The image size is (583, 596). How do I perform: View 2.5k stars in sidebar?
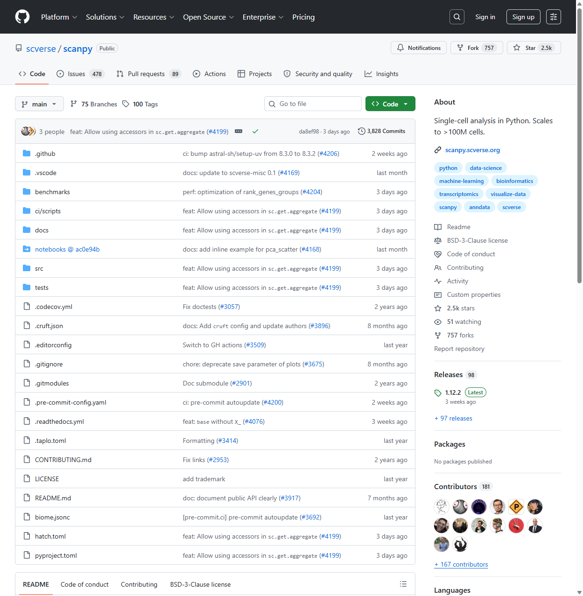pos(455,308)
